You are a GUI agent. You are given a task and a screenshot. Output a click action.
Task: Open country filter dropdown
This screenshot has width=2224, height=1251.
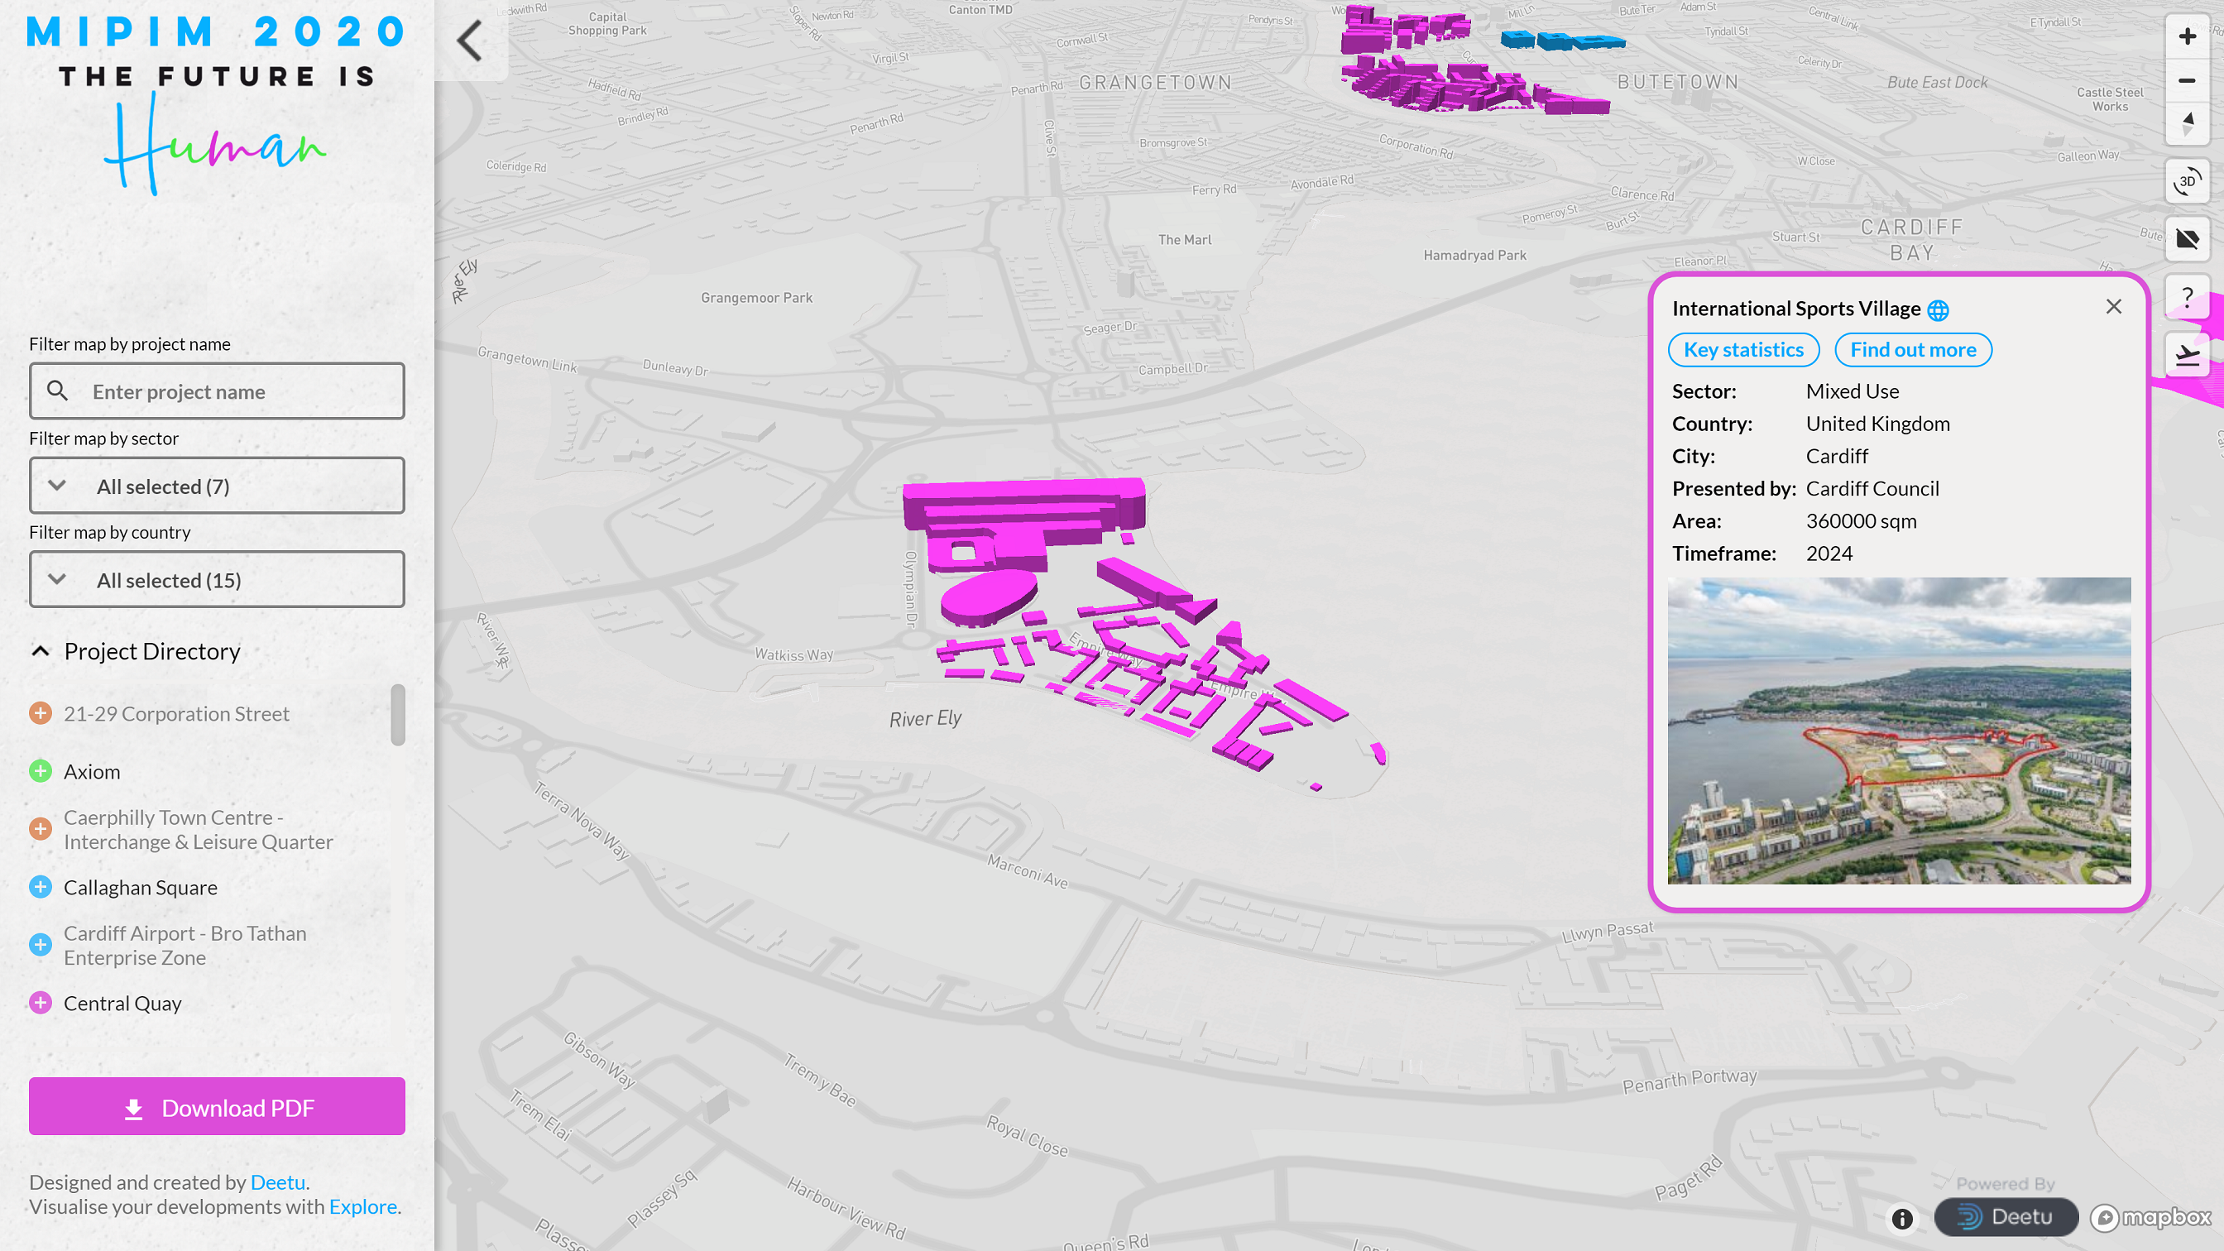point(217,580)
